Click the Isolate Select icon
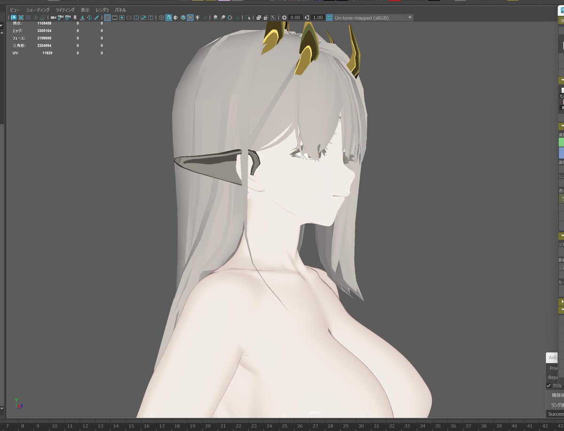The height and width of the screenshot is (431, 564). pos(248,17)
